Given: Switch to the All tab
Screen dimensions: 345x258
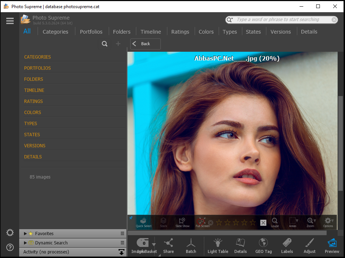Looking at the screenshot, I should coord(27,31).
